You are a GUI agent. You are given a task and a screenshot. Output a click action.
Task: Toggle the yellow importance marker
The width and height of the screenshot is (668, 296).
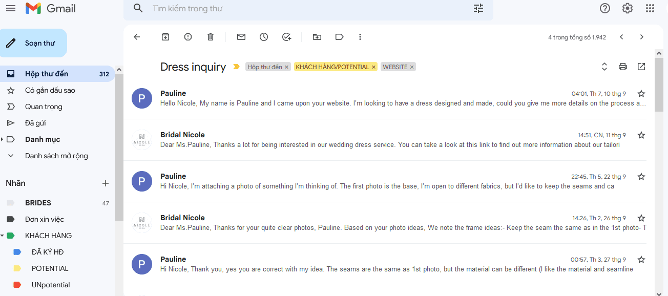pos(236,67)
